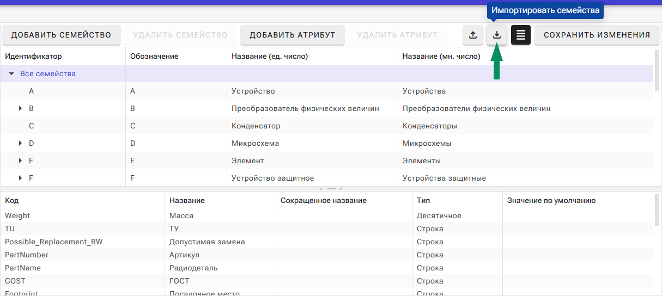Click the Микросхема cell

312,143
